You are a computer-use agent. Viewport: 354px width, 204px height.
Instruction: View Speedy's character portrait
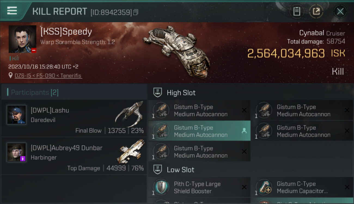[x=22, y=39]
